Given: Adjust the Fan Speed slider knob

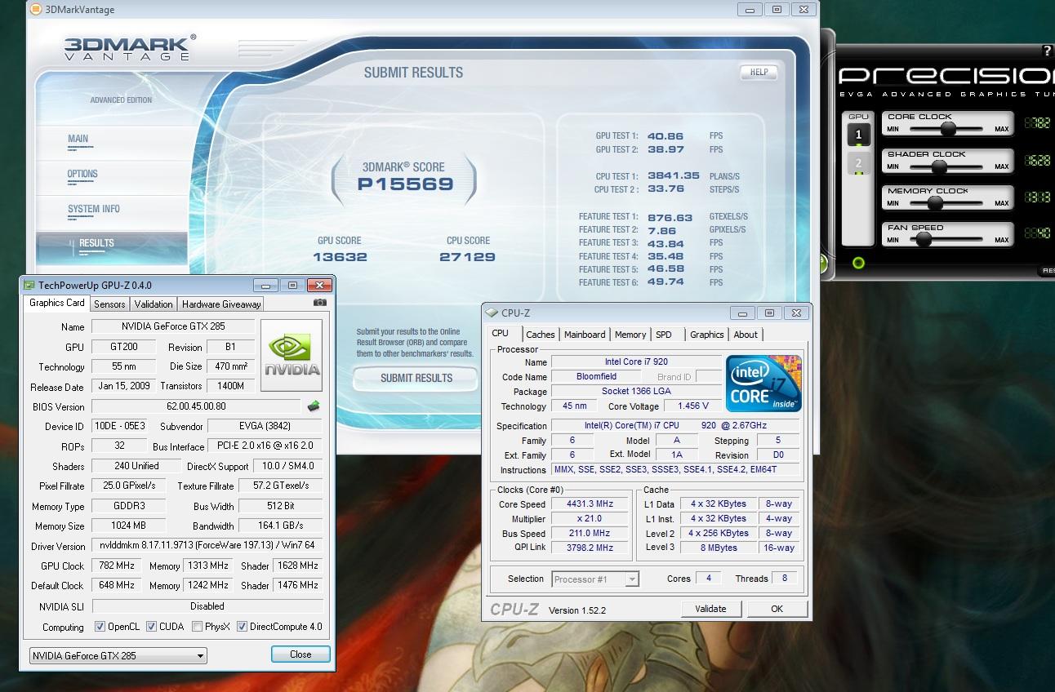Looking at the screenshot, I should pyautogui.click(x=924, y=240).
